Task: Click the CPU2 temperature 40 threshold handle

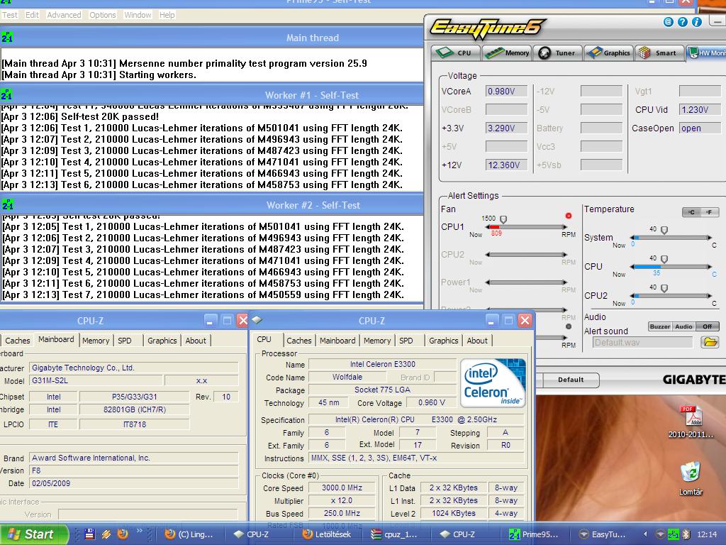Action: [664, 288]
